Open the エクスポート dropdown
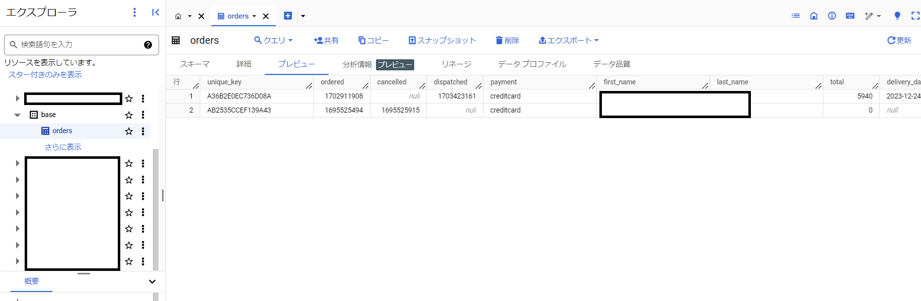This screenshot has width=921, height=301. coord(569,40)
